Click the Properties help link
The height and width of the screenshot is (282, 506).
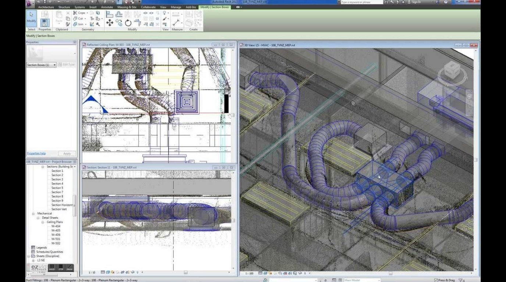pyautogui.click(x=36, y=153)
